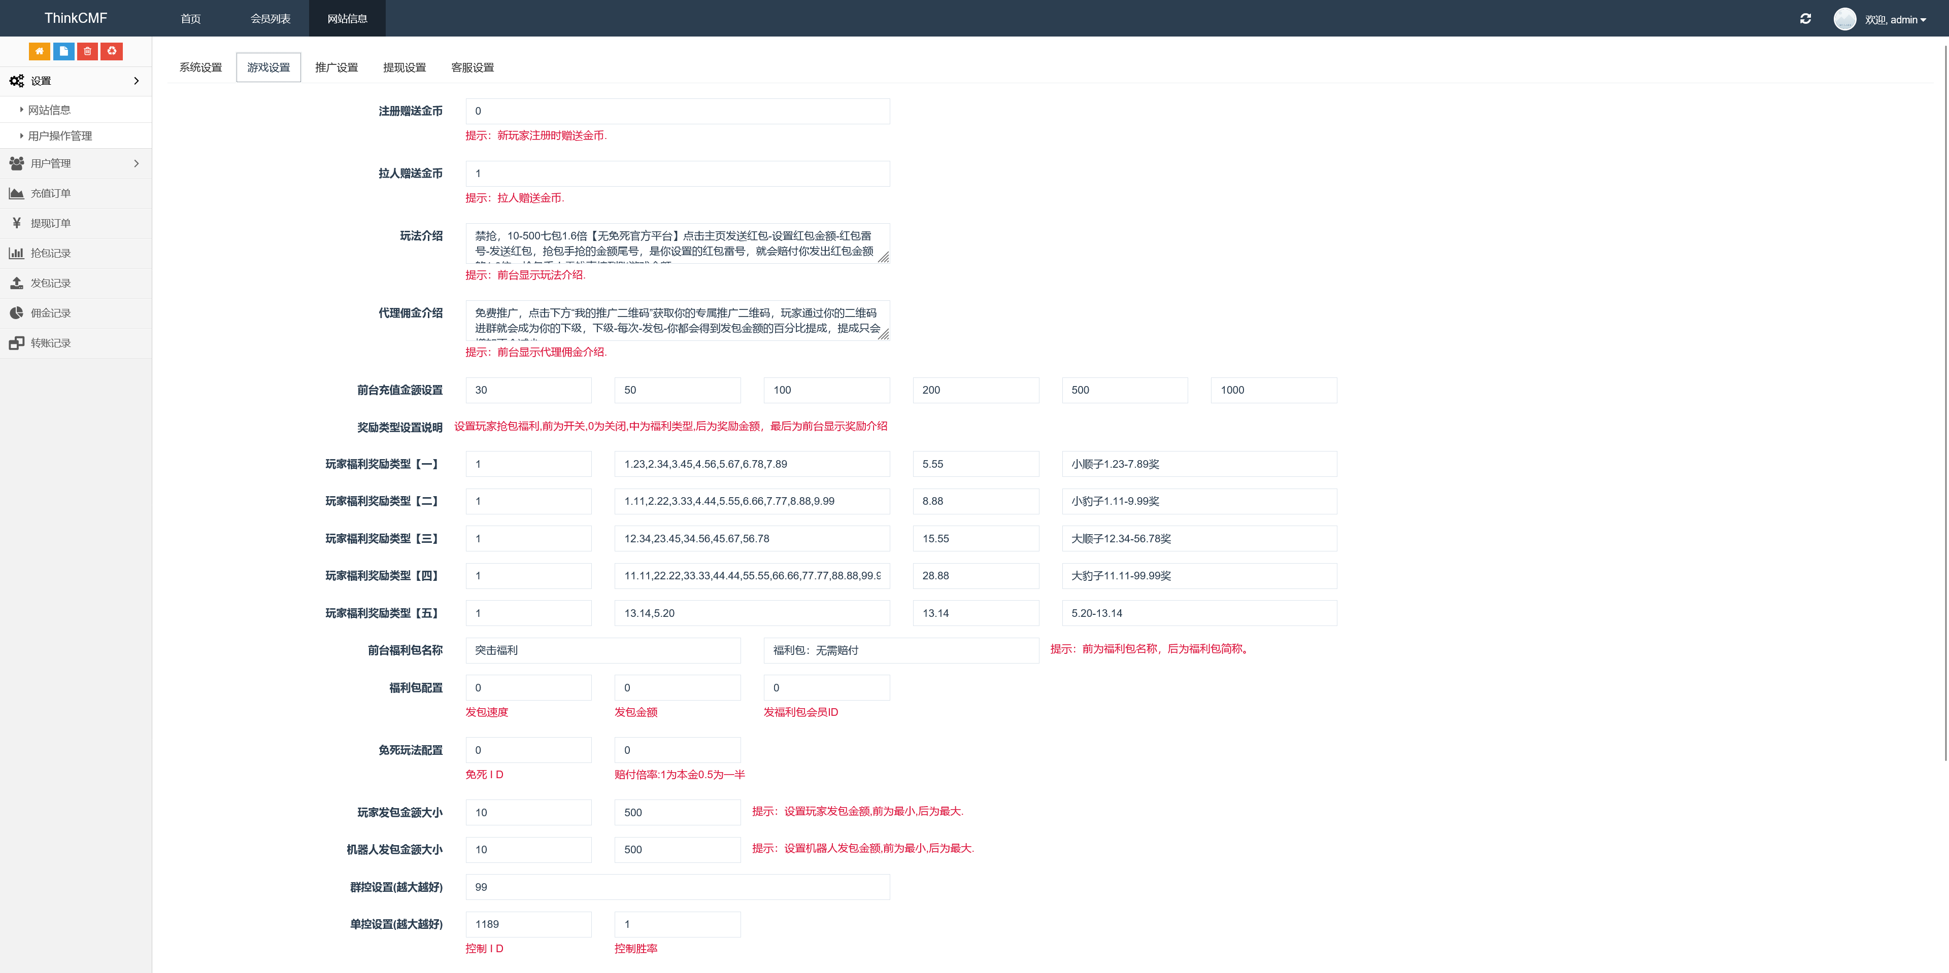Click the 发包记录 upload icon
Image resolution: width=1949 pixels, height=973 pixels.
coord(17,283)
